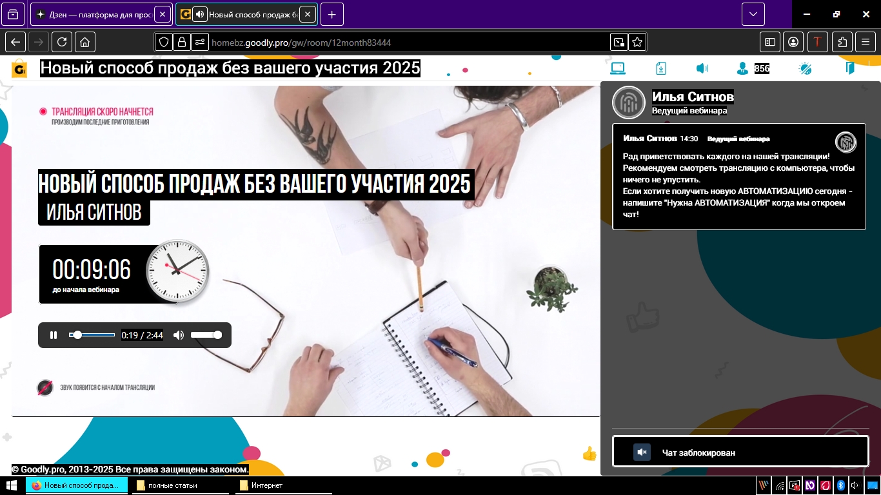
Task: Open picture-in-picture icon in address bar
Action: click(x=619, y=43)
